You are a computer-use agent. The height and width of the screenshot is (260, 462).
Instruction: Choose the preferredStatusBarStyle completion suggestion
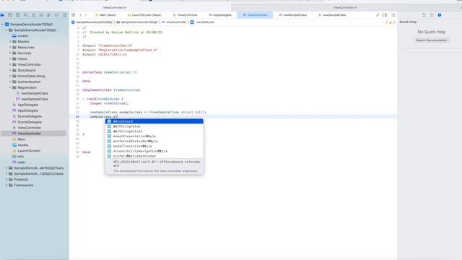tap(154, 142)
